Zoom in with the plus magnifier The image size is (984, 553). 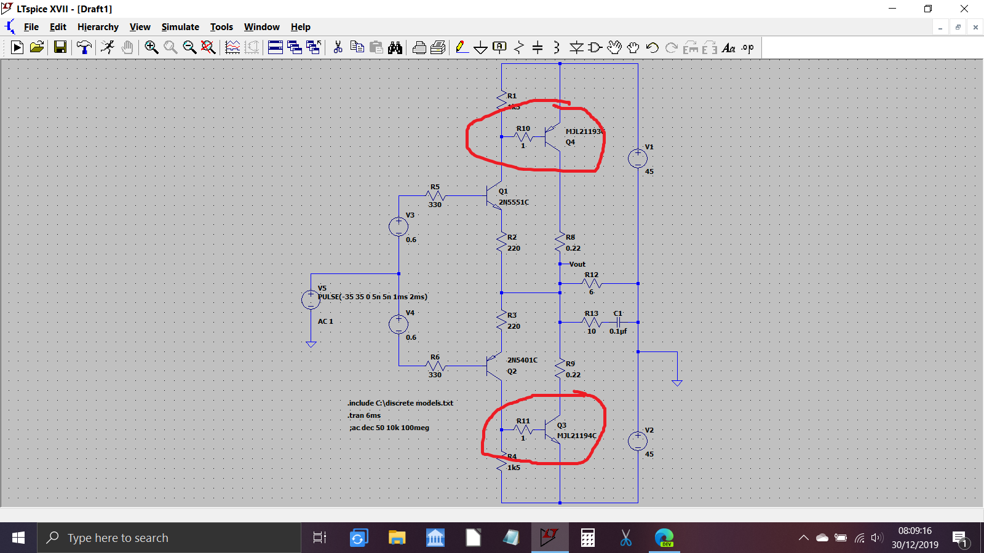[x=151, y=47]
